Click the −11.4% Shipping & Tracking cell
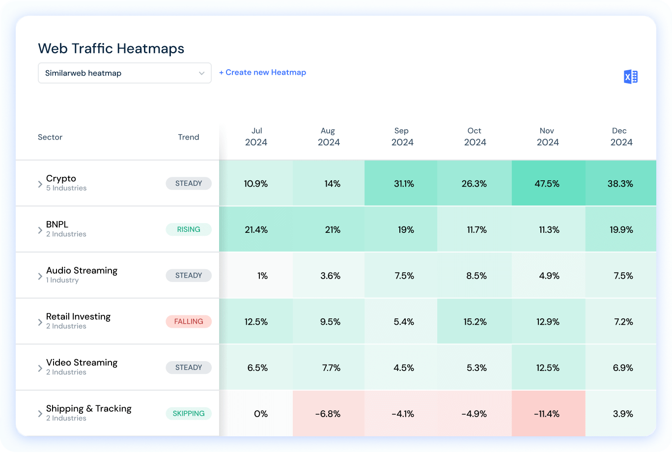Viewport: 672px width, 453px height. click(x=547, y=413)
